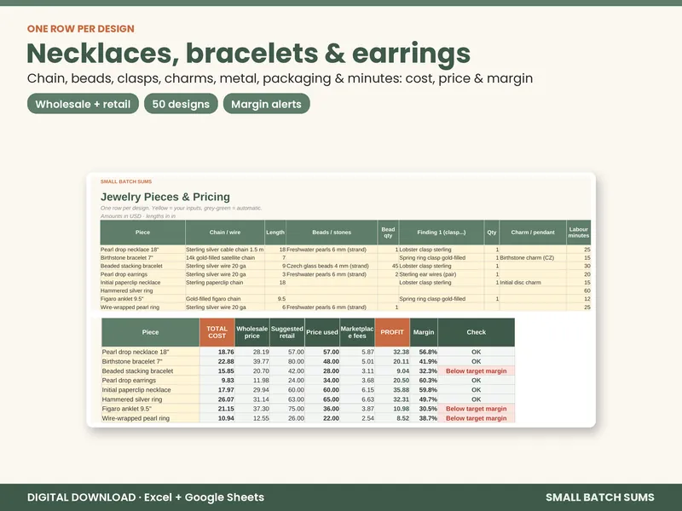The width and height of the screenshot is (682, 511).
Task: Select the "Sterling ear wires (pair)" cell
Action: [x=441, y=274]
